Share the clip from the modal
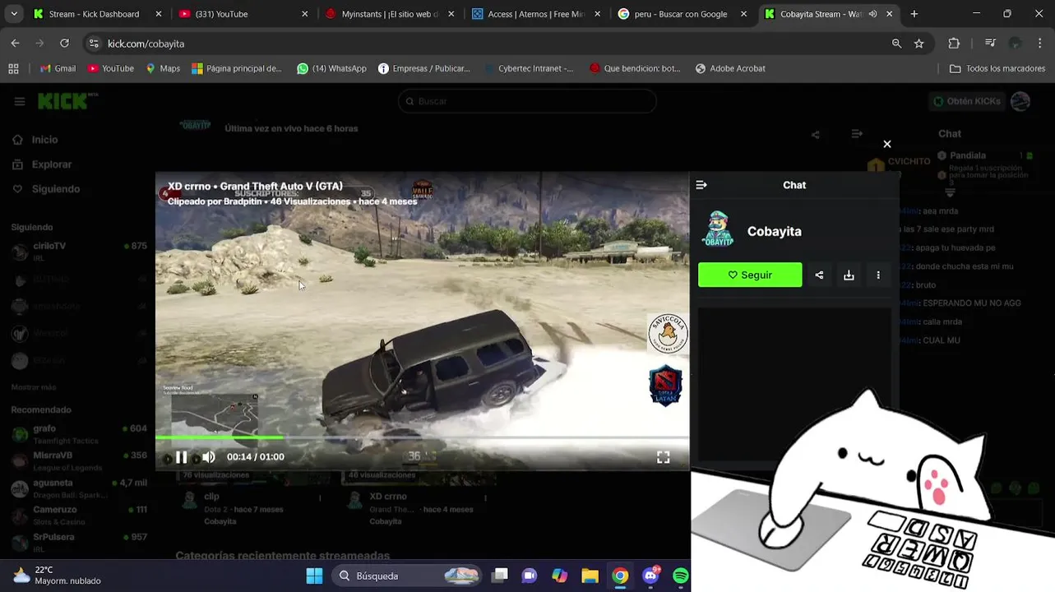Viewport: 1055px width, 592px height. pos(819,275)
